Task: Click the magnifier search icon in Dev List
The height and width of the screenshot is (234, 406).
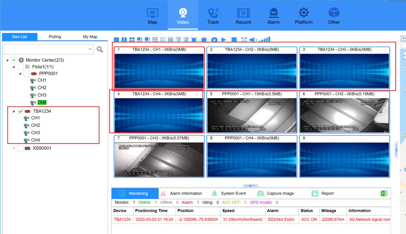Action: click(100, 49)
